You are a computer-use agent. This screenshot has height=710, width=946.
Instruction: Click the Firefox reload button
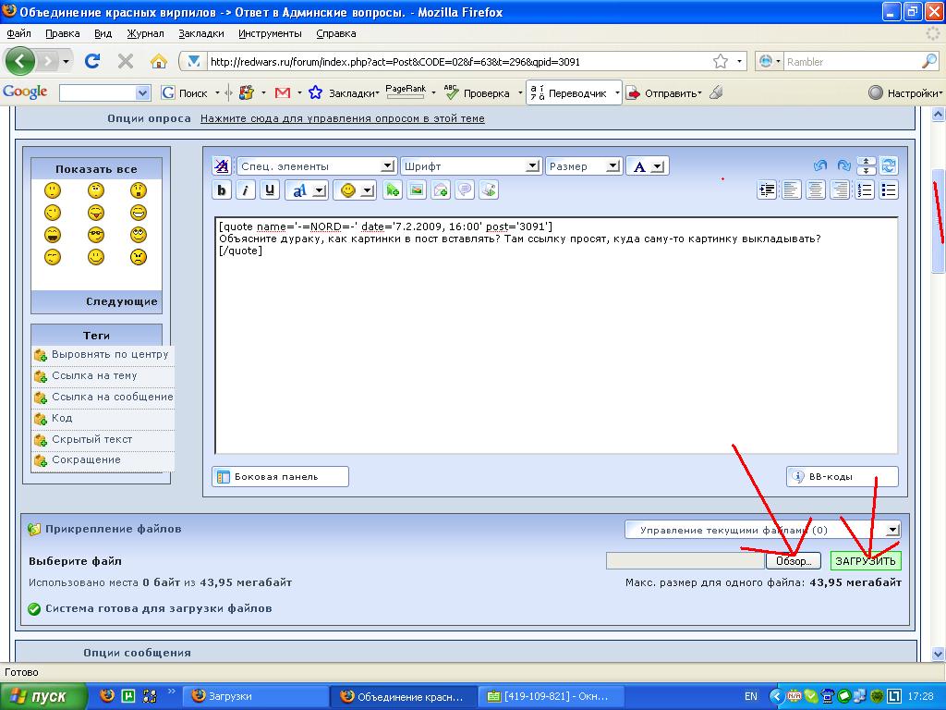92,61
